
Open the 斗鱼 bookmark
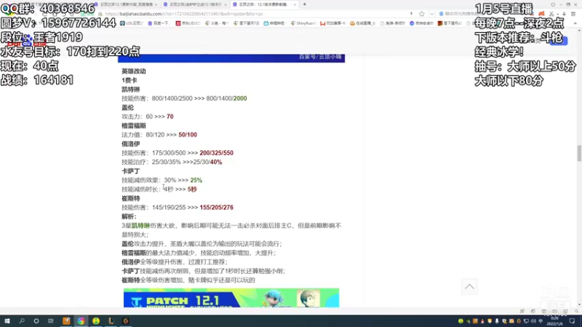[217, 23]
